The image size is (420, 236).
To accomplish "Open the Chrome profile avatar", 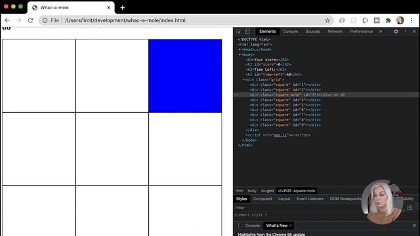I will (400, 20).
